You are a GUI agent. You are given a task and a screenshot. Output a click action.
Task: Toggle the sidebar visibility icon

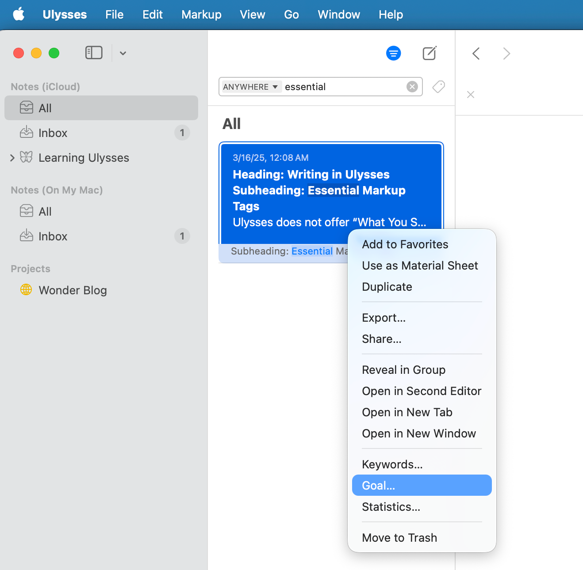(94, 53)
